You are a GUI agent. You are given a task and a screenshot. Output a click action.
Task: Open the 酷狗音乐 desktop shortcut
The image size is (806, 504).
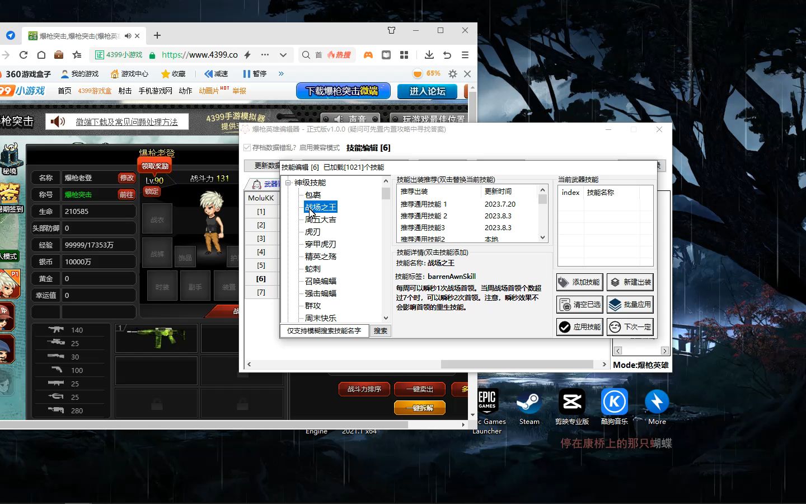[614, 406]
